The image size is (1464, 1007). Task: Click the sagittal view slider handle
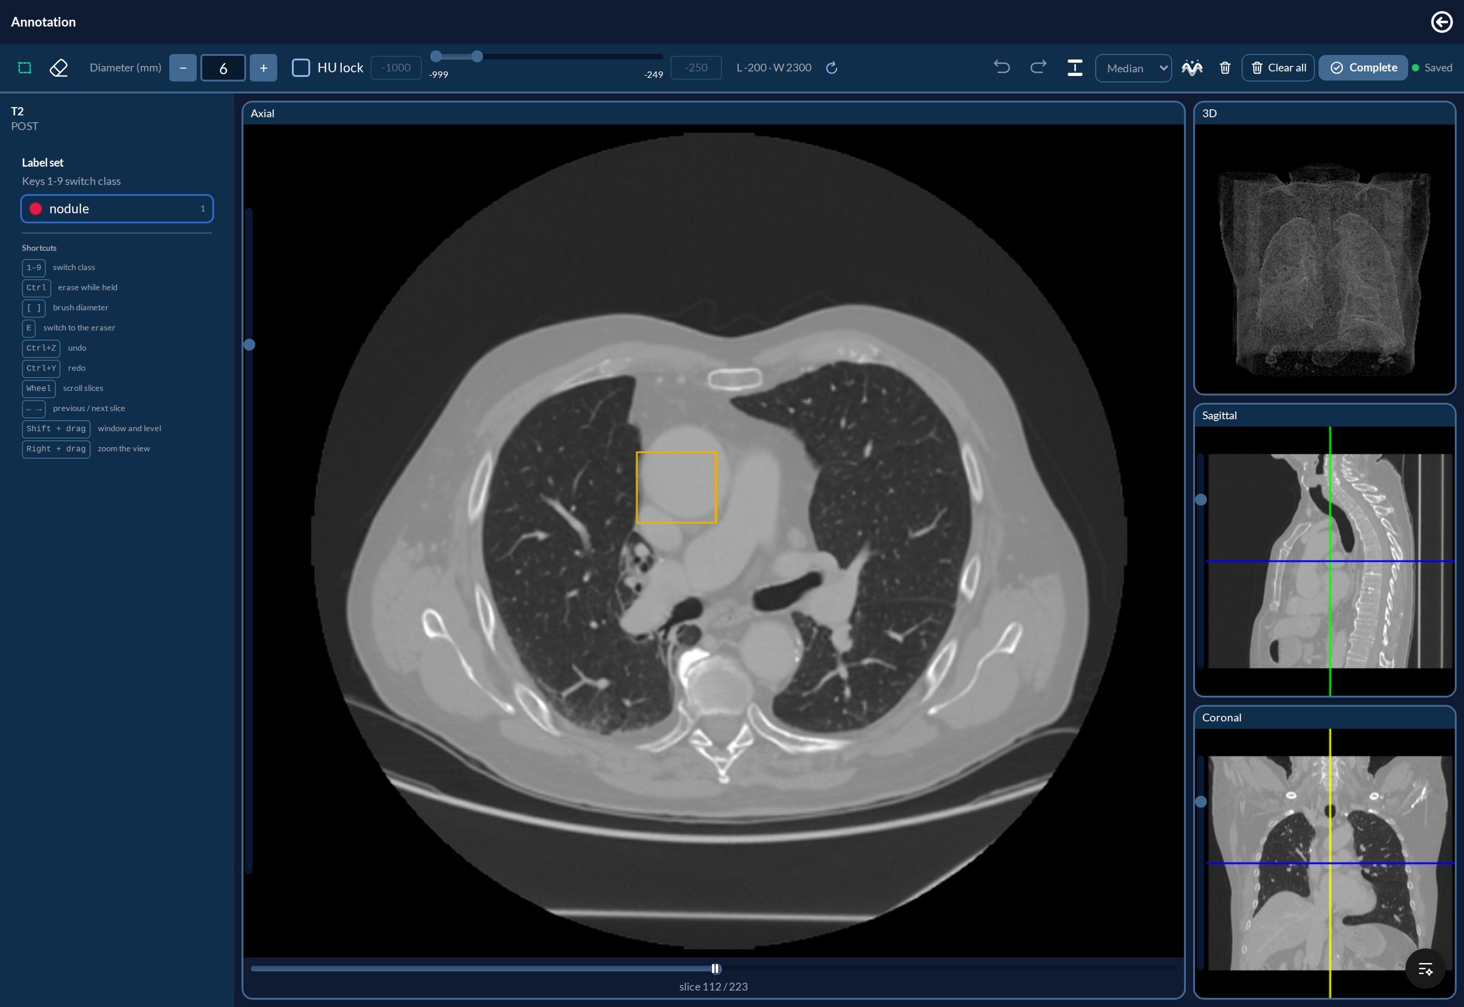(x=1201, y=500)
